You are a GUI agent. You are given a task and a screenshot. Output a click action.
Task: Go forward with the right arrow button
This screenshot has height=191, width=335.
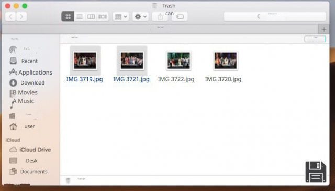pos(21,16)
